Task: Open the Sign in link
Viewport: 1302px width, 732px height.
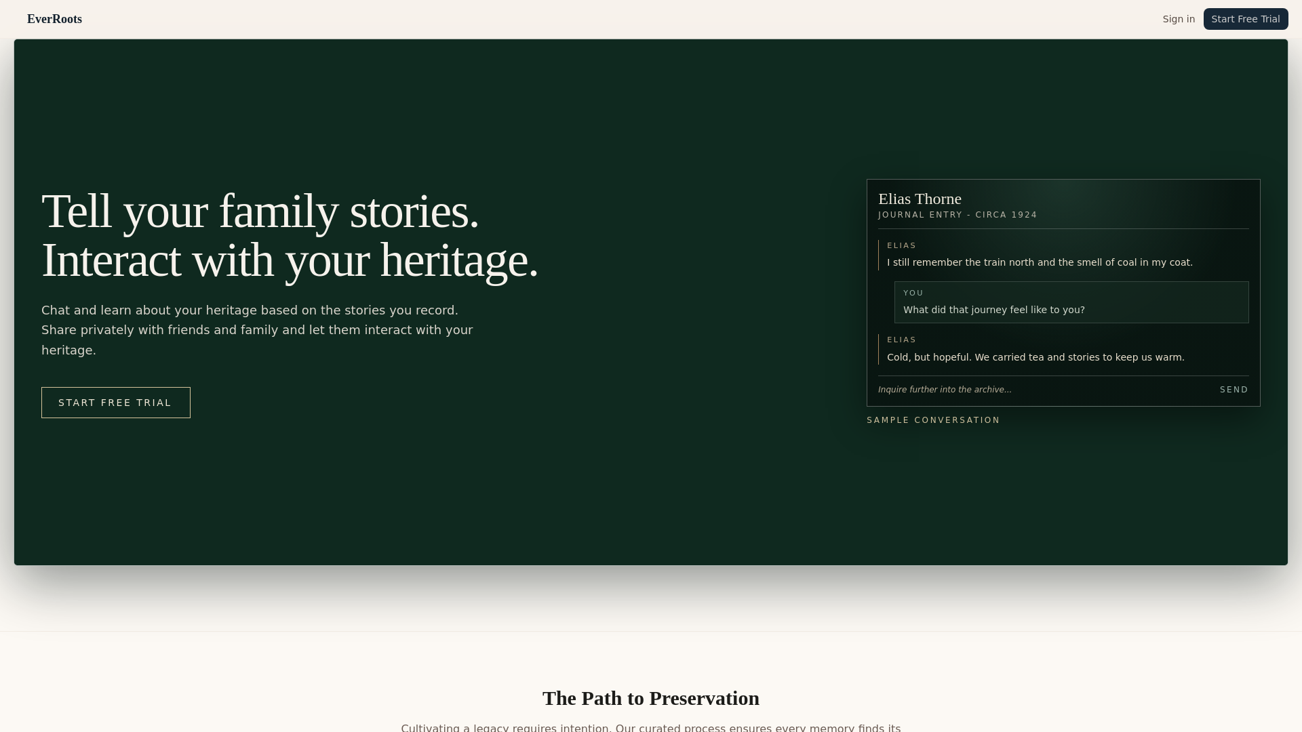Action: (x=1179, y=19)
